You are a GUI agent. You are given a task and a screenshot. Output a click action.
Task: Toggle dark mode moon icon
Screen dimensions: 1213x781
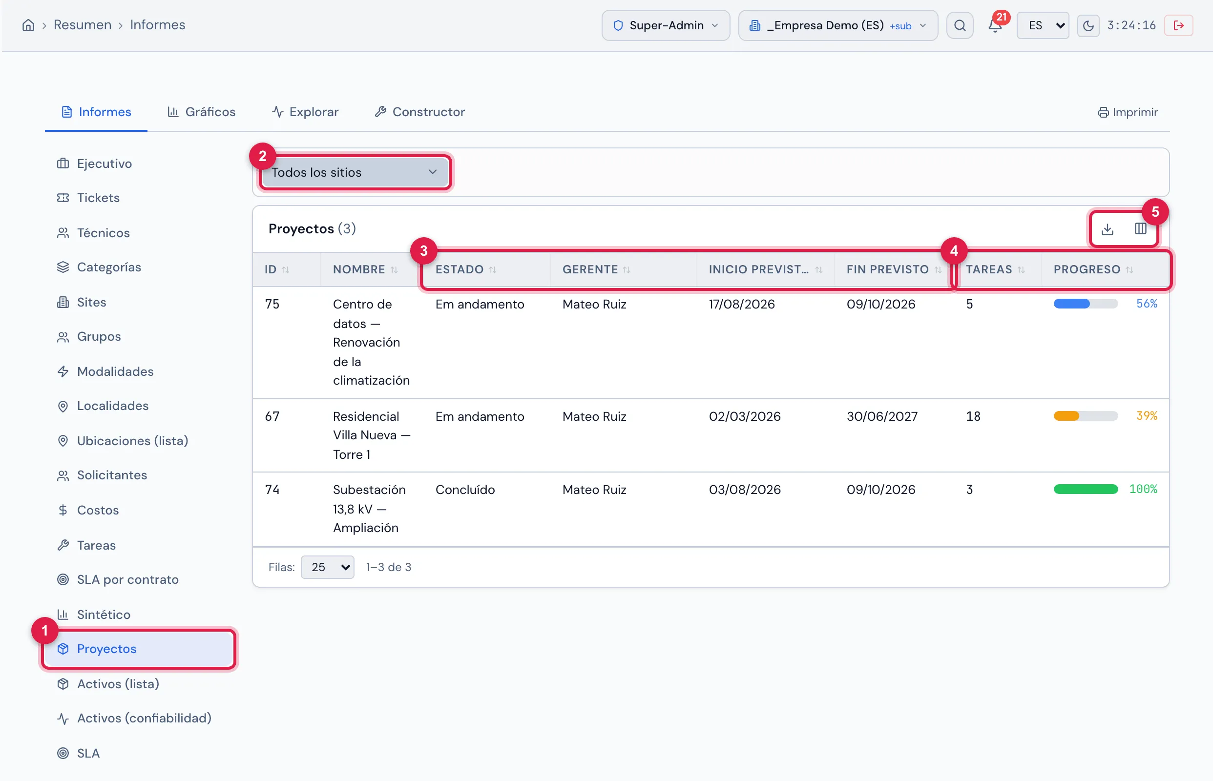click(1088, 25)
